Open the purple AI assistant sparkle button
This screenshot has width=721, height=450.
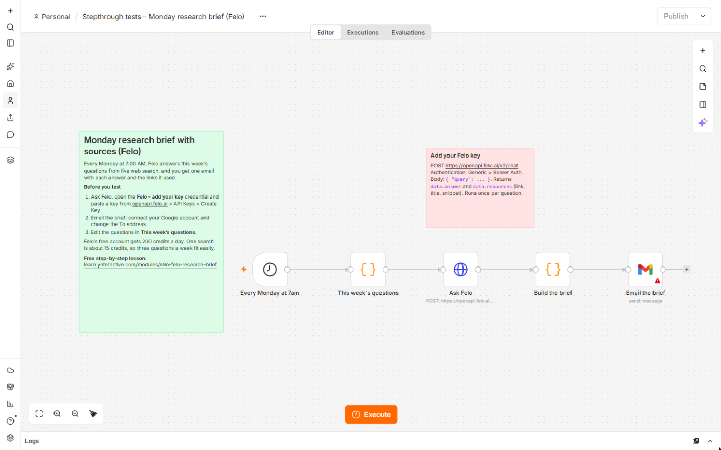[703, 123]
